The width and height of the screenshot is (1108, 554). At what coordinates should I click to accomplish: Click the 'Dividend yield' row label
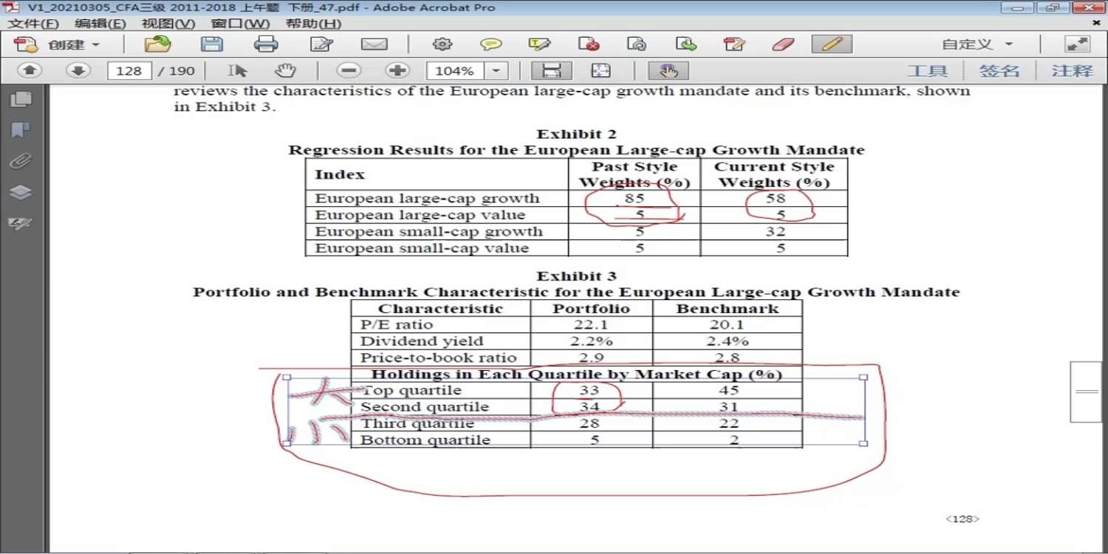pyautogui.click(x=421, y=341)
